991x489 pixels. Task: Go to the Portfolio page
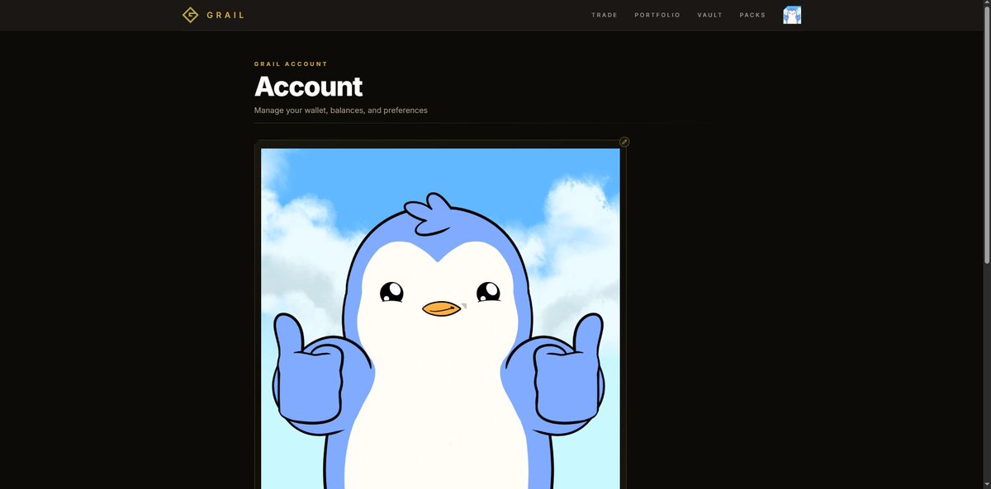point(657,15)
